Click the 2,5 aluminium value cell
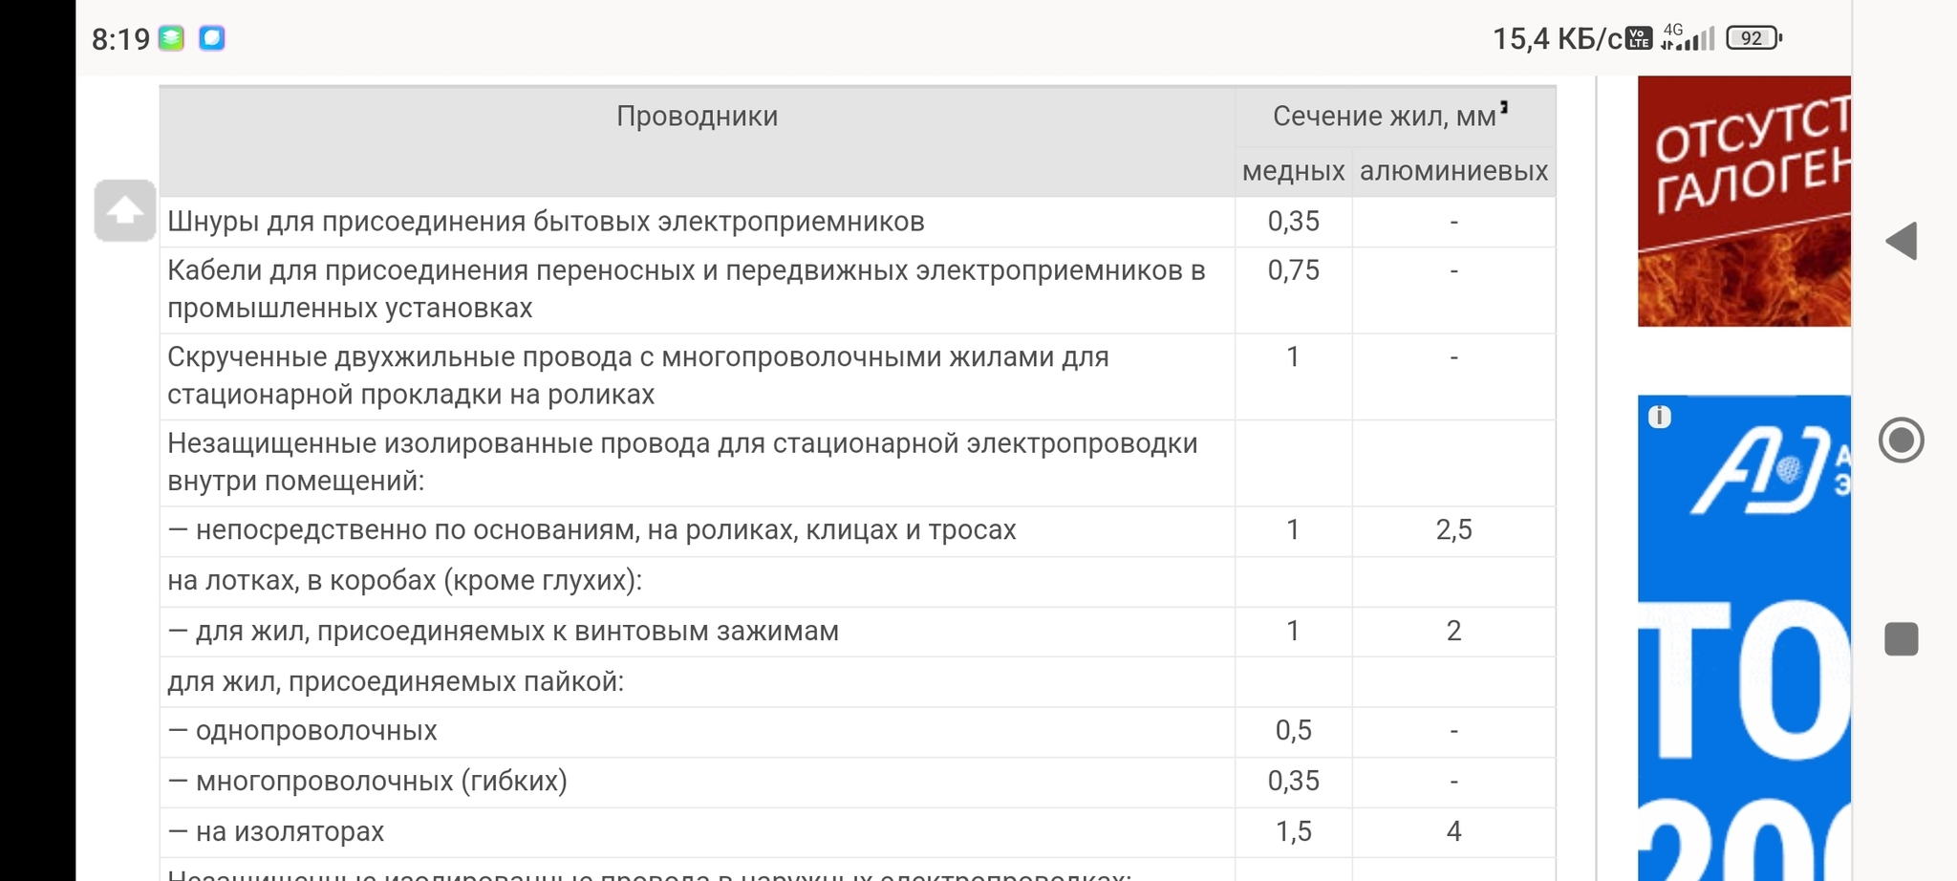 pyautogui.click(x=1453, y=530)
